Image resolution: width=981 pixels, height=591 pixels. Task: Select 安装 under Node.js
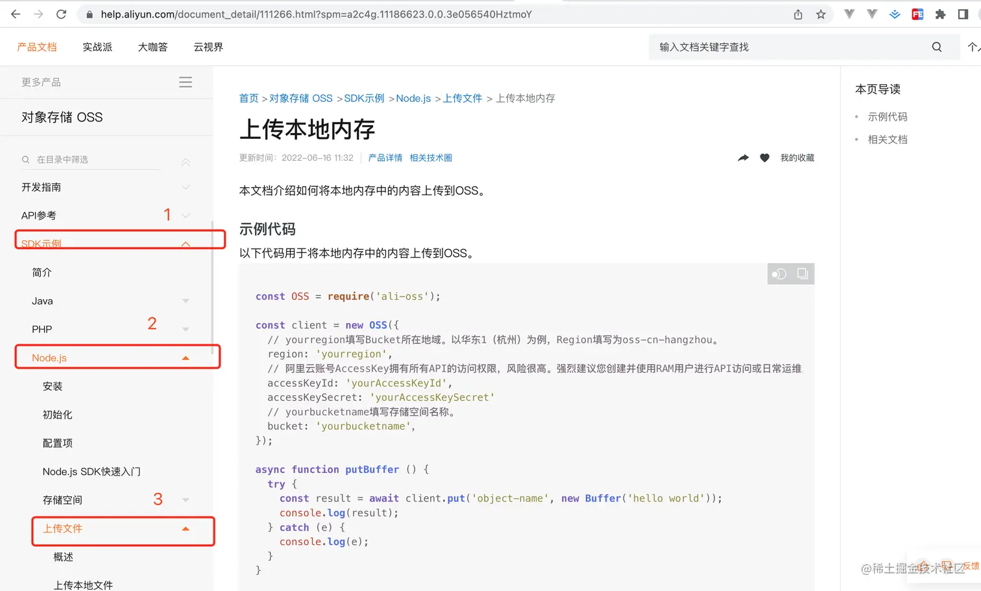pyautogui.click(x=53, y=387)
